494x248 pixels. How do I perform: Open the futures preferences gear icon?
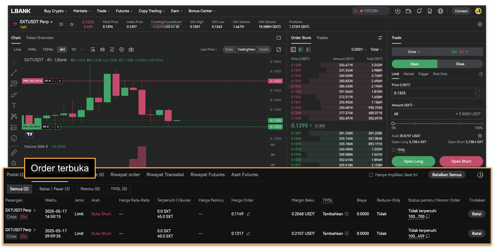point(480,24)
